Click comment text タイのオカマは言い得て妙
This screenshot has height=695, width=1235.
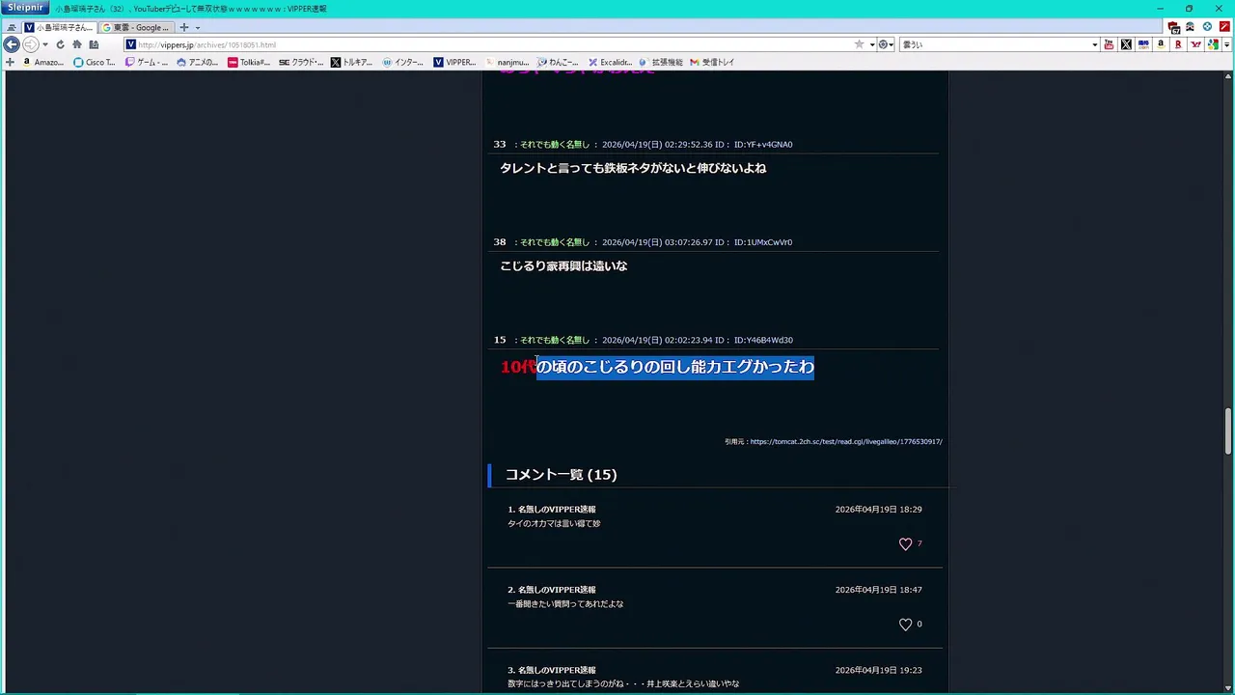tap(554, 523)
